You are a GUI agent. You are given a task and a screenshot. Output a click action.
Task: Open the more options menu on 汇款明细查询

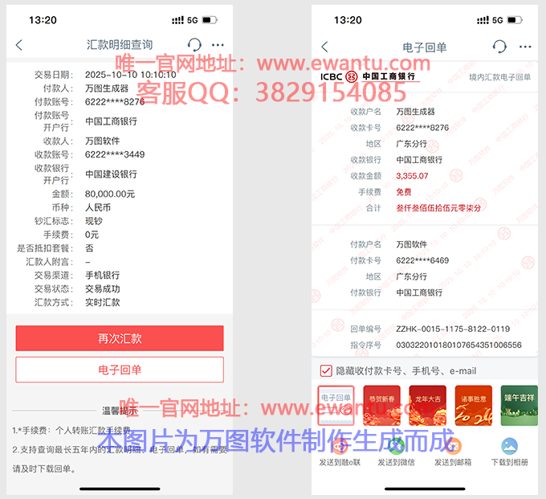218,45
